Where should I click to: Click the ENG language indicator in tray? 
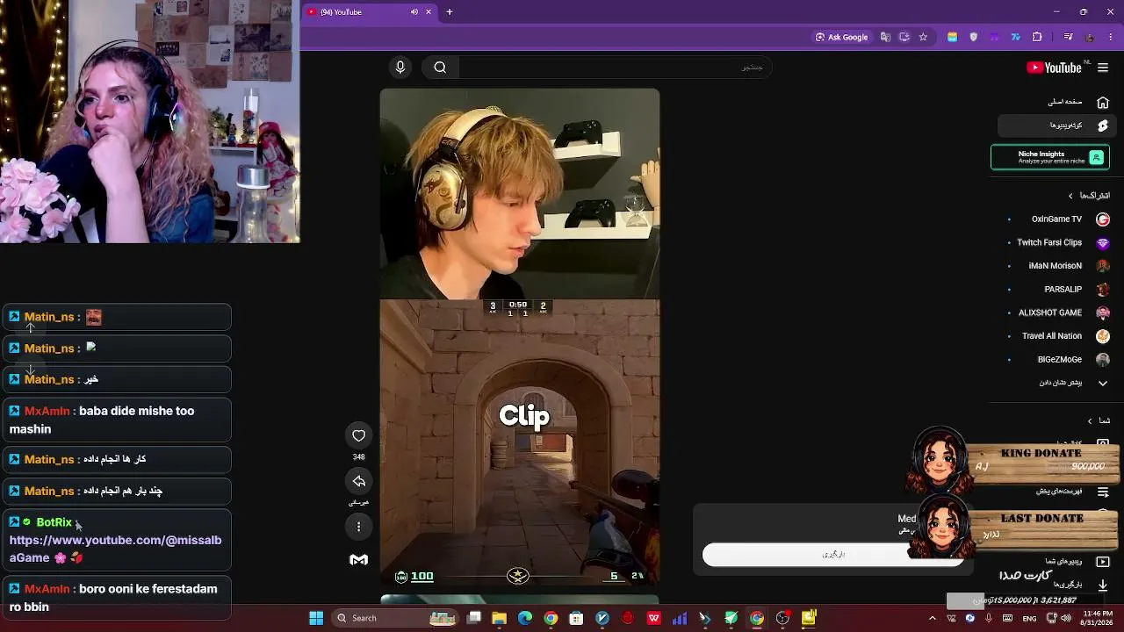coord(1029,618)
